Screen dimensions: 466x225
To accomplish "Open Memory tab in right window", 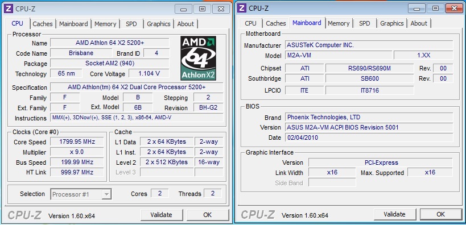I will click(339, 23).
